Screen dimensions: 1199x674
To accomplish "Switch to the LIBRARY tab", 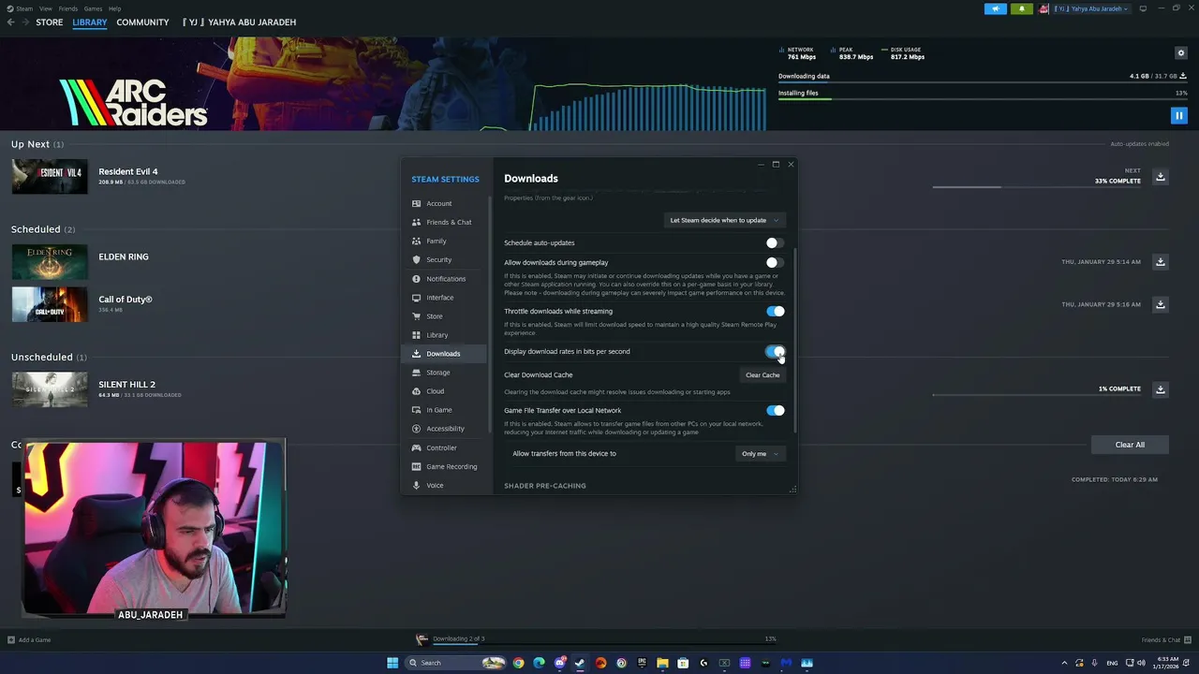I will [90, 22].
